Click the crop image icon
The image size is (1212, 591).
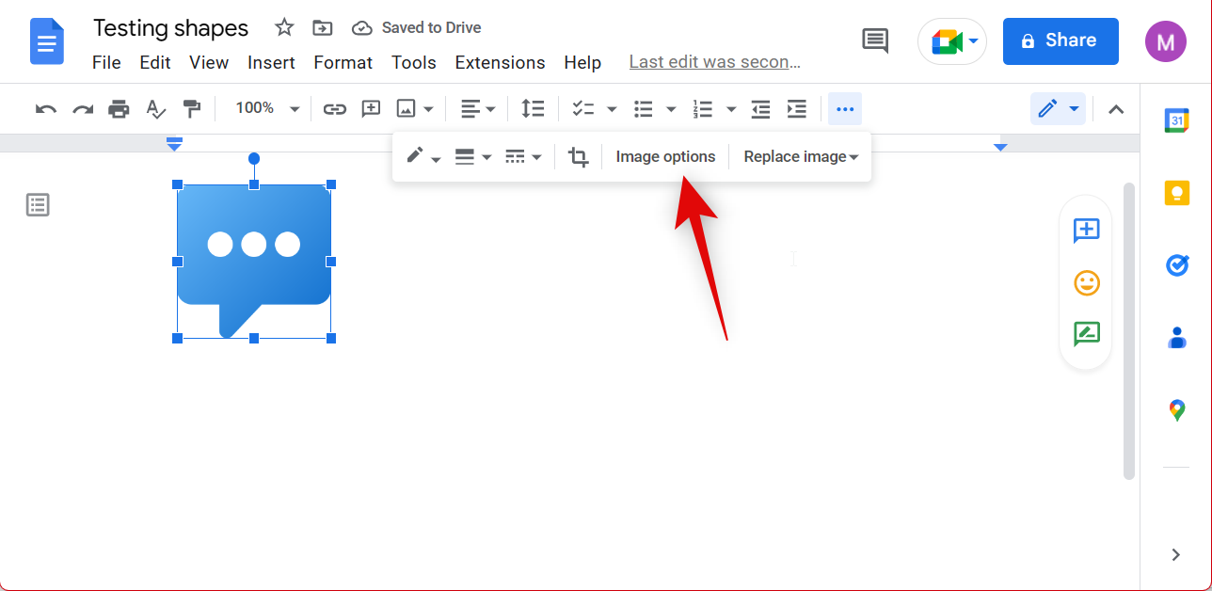click(x=579, y=157)
